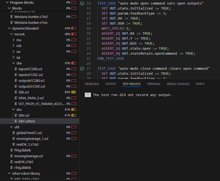Open inputsFC280.scl file
Screen dimensions: 220x181
click(x=30, y=69)
